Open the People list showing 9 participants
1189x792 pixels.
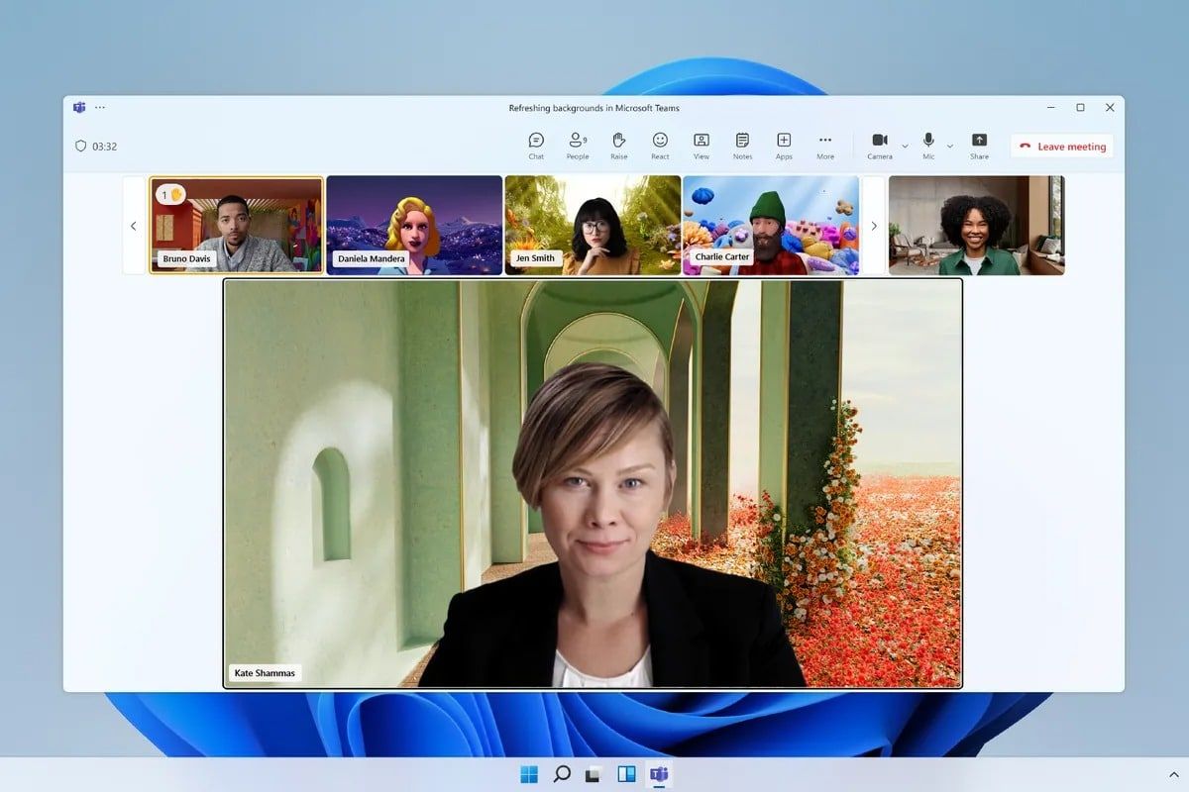577,146
